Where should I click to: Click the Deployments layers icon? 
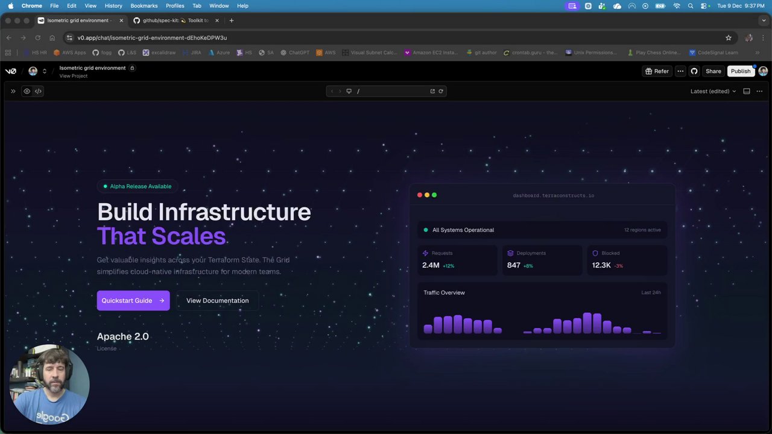pyautogui.click(x=510, y=253)
